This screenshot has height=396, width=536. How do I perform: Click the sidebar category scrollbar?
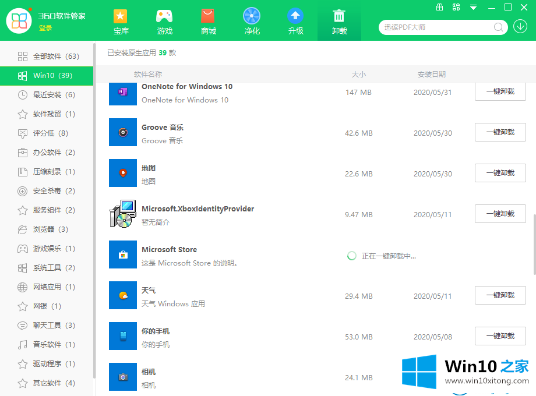[x=94, y=210]
